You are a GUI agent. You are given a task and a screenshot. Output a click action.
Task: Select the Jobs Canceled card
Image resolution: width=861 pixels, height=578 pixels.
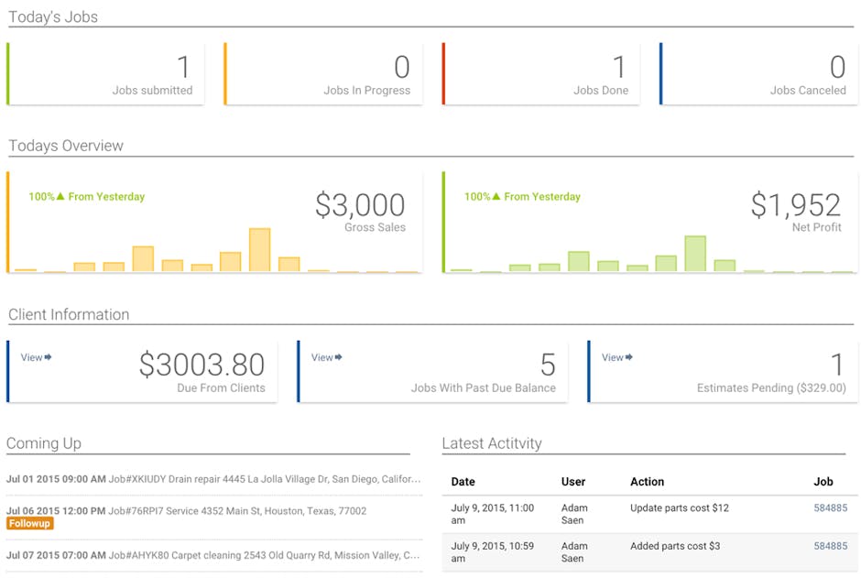[758, 73]
